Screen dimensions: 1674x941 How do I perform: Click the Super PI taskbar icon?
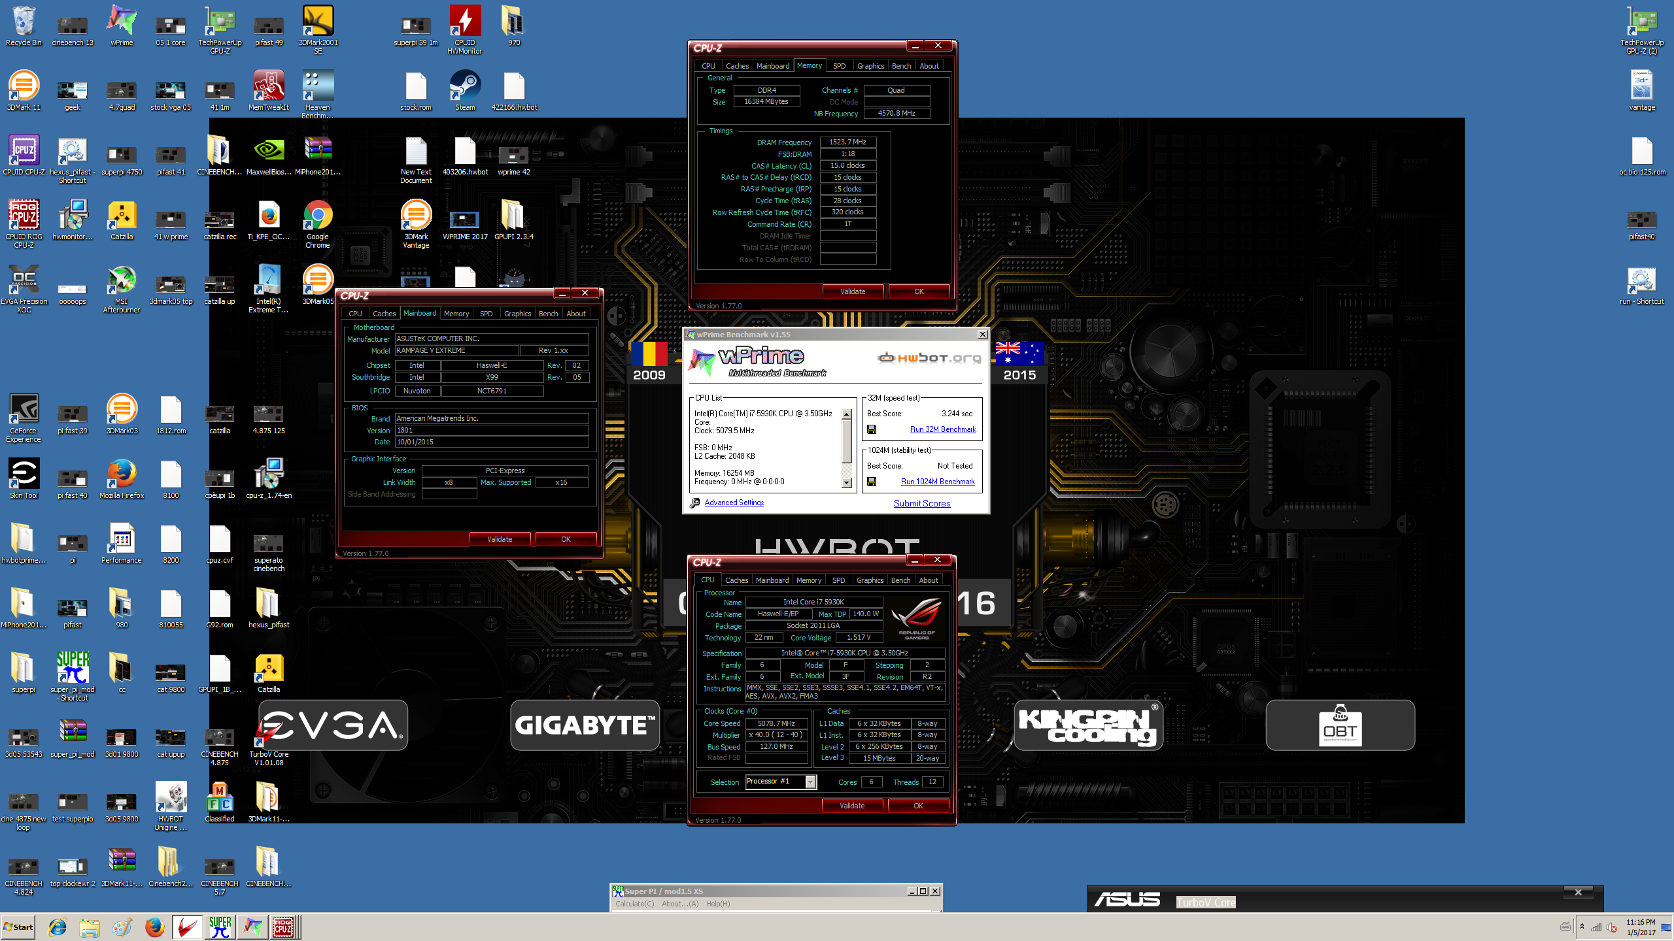pyautogui.click(x=220, y=927)
